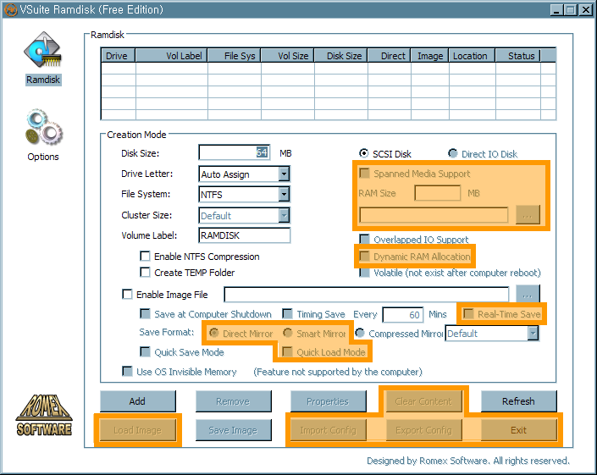Click the RAM Size input field
The height and width of the screenshot is (475, 597).
point(438,193)
